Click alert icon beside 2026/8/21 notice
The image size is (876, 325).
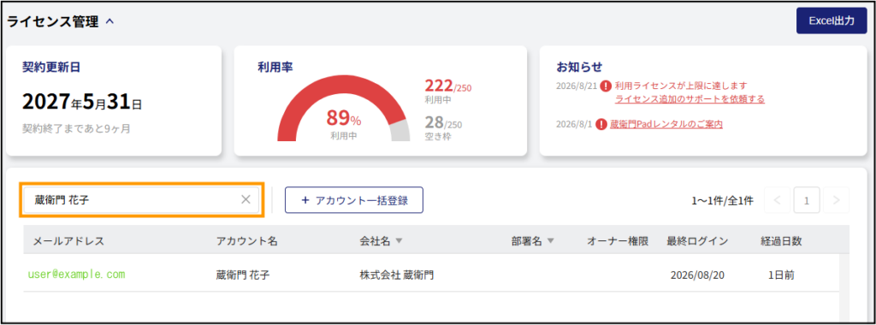coord(606,86)
